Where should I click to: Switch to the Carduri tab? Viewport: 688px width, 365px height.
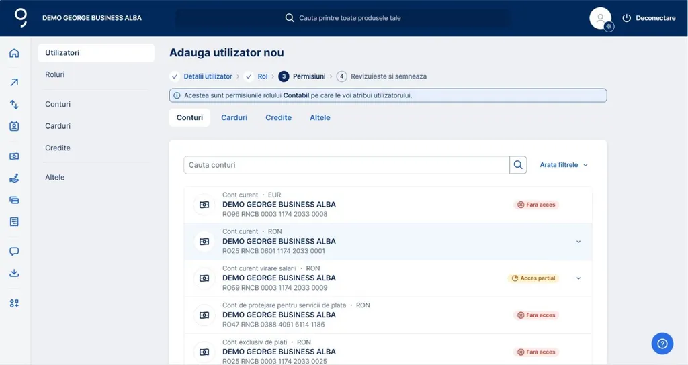click(234, 117)
